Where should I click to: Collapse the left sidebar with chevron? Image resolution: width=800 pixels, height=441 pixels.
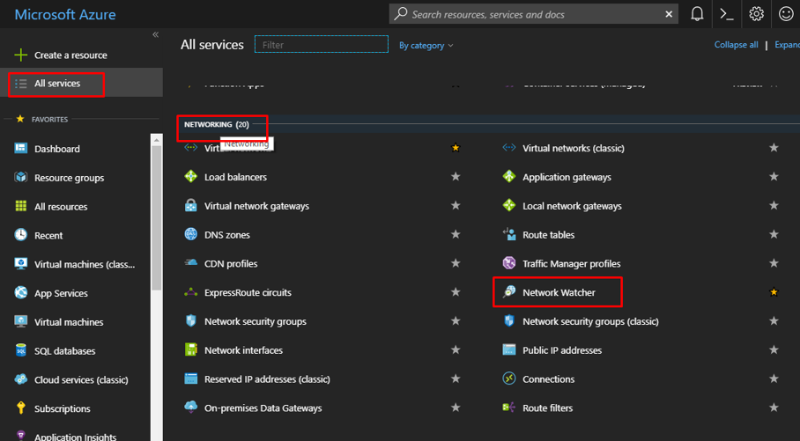[156, 35]
